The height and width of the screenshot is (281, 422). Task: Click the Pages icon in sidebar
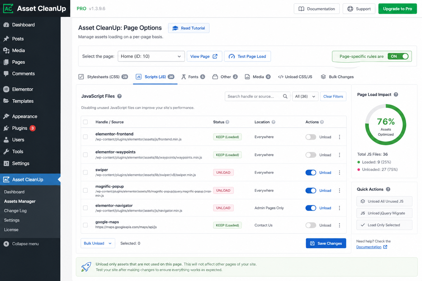point(6,62)
